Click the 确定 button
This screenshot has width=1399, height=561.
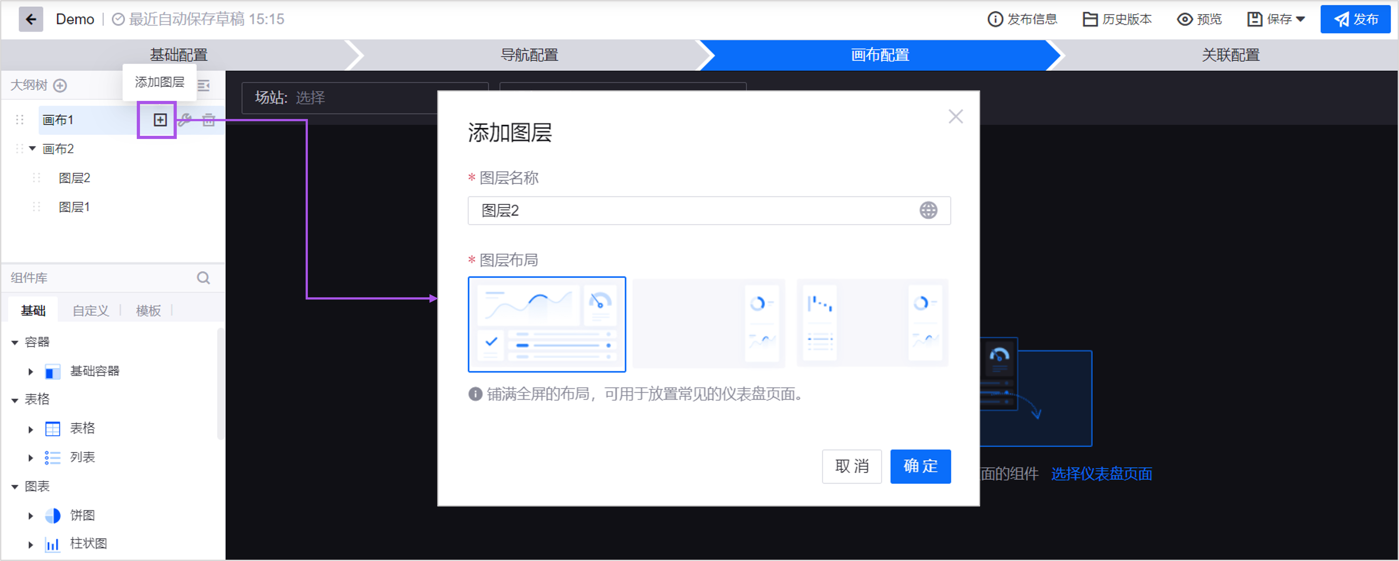click(x=920, y=466)
